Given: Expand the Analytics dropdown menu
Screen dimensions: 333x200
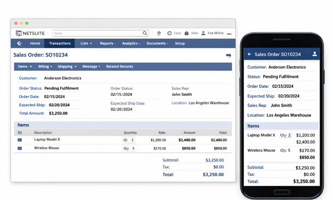Looking at the screenshot, I should coord(131,43).
